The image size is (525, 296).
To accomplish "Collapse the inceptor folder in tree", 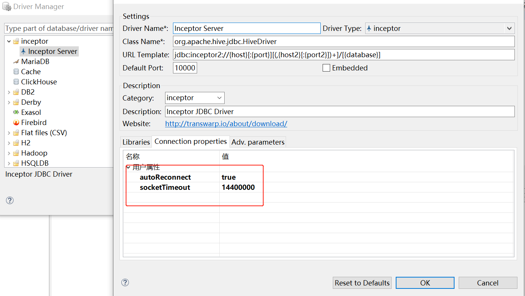I will pyautogui.click(x=9, y=41).
